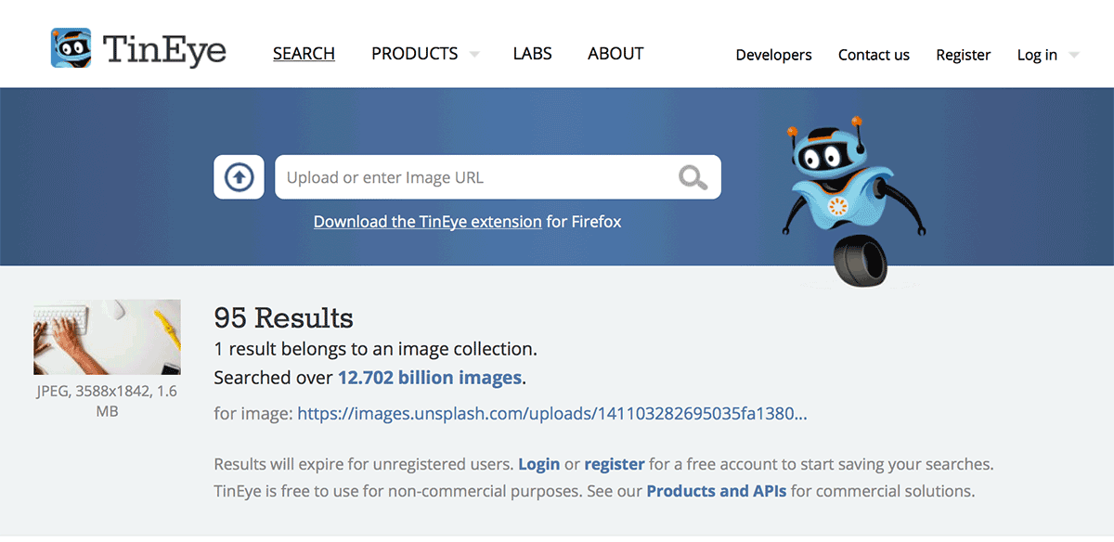Open the images.unsplash.com source URL link
Screen dimensions: 1114x542
pos(551,413)
